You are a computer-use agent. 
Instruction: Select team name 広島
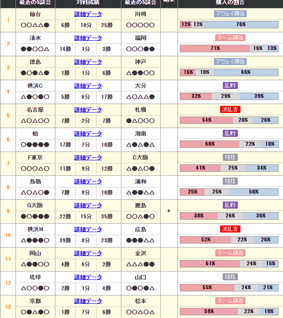(x=140, y=229)
